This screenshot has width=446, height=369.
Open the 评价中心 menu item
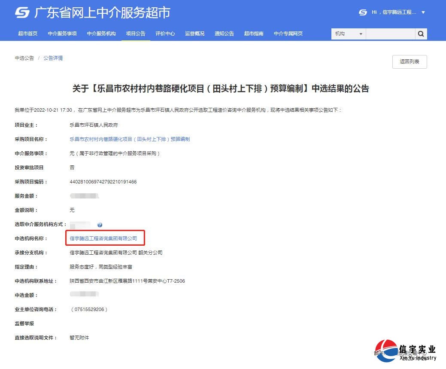click(165, 34)
